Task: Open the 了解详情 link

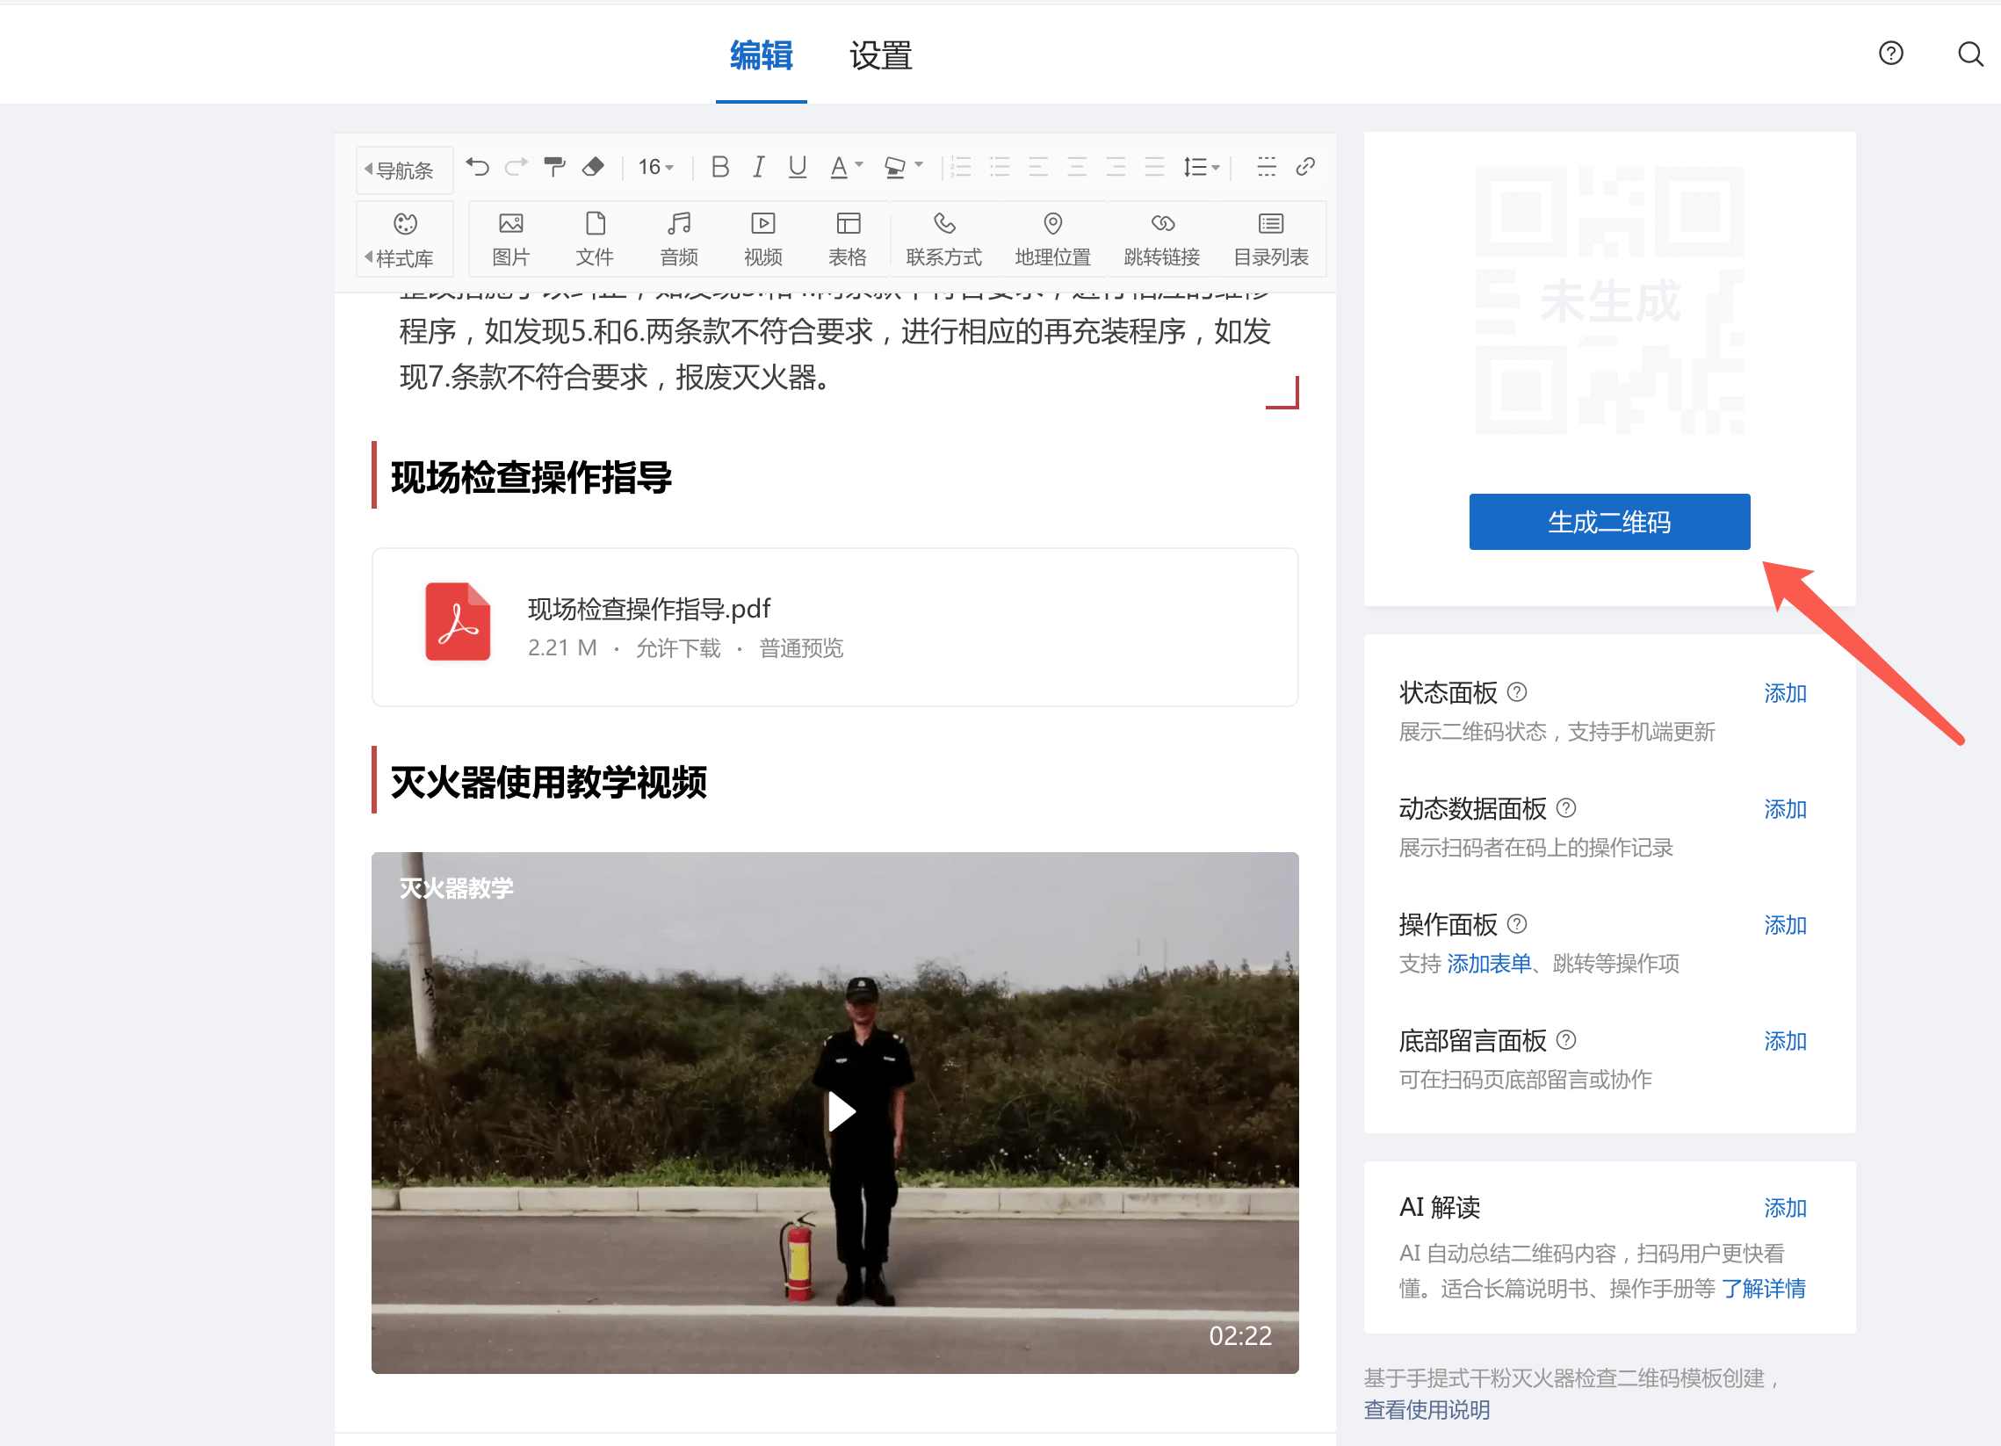Action: point(1764,1289)
